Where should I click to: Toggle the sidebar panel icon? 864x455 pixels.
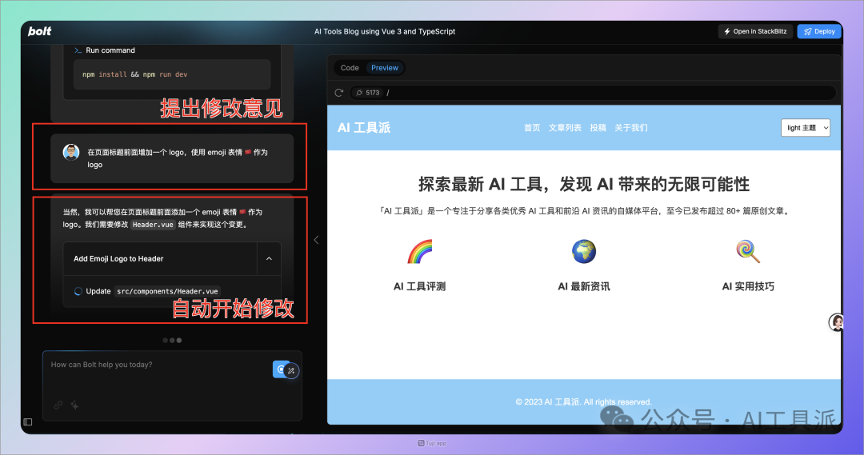point(27,422)
